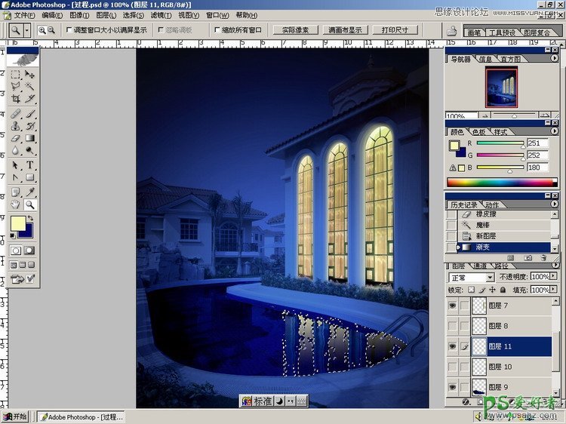Select the Magic Wand tool
Viewport: 566px width, 424px height.
(30, 87)
